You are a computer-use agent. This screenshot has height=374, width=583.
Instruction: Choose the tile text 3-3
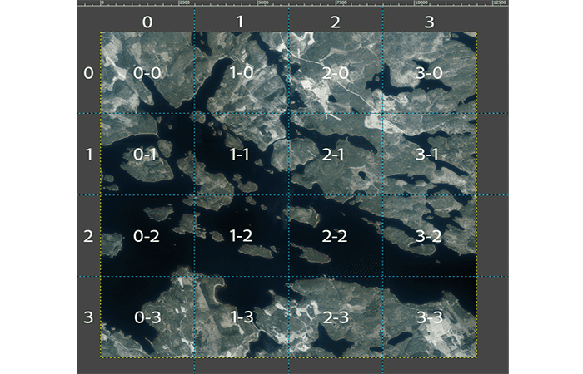pos(430,317)
